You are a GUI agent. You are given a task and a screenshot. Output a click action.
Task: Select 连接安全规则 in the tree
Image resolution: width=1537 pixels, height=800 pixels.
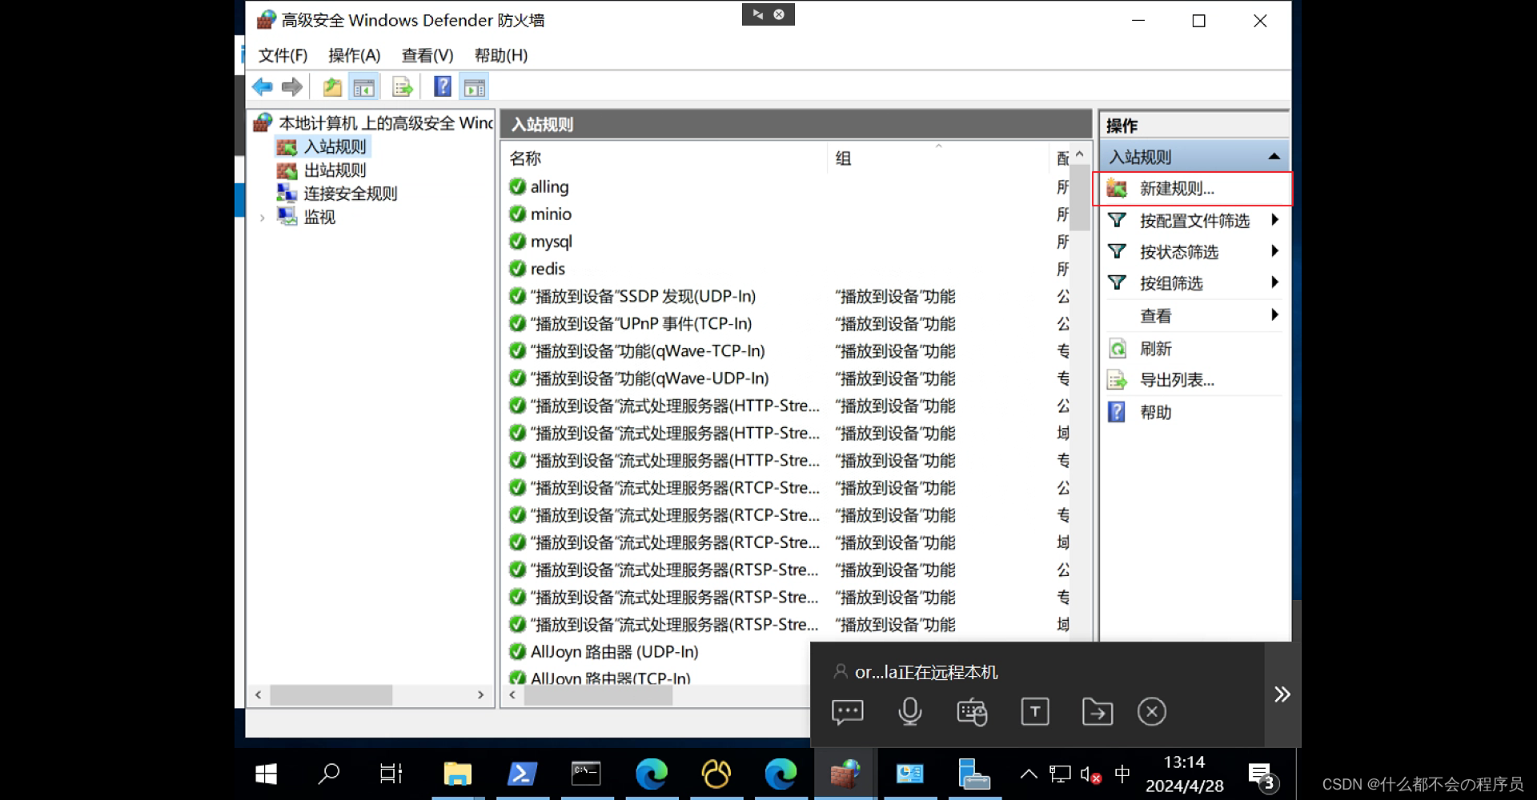pyautogui.click(x=351, y=194)
